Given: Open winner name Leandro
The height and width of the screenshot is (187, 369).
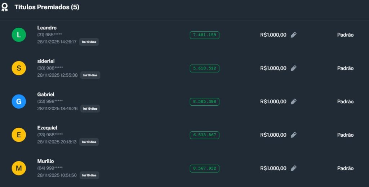Looking at the screenshot, I should point(47,28).
